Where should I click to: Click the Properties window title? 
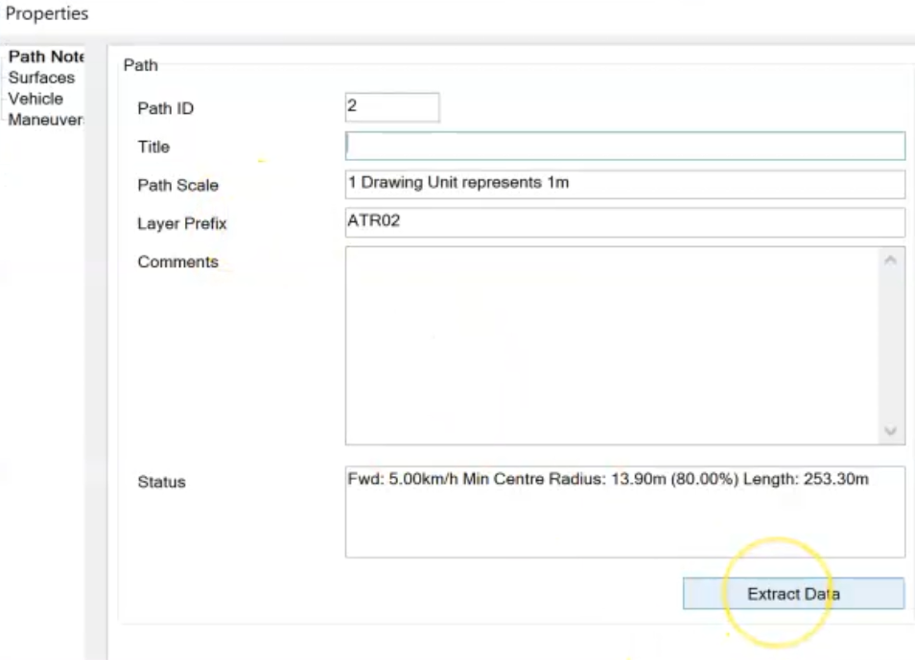[47, 14]
